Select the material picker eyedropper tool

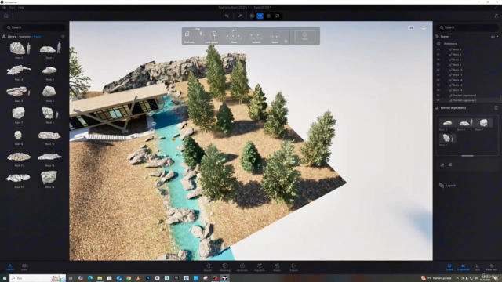pos(240,16)
